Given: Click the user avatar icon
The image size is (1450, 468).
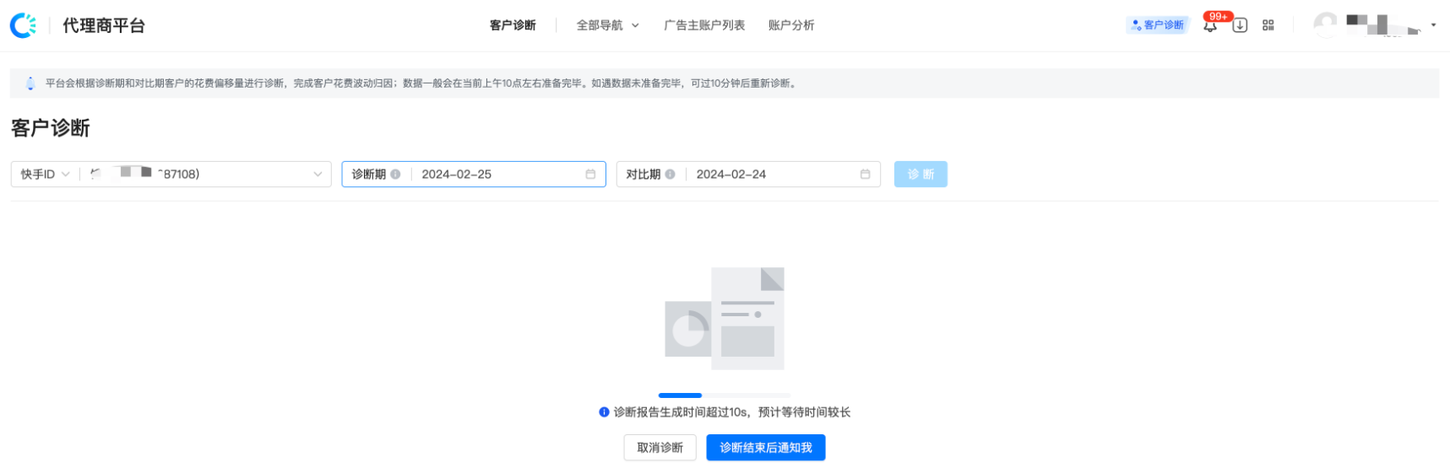Looking at the screenshot, I should [1326, 24].
